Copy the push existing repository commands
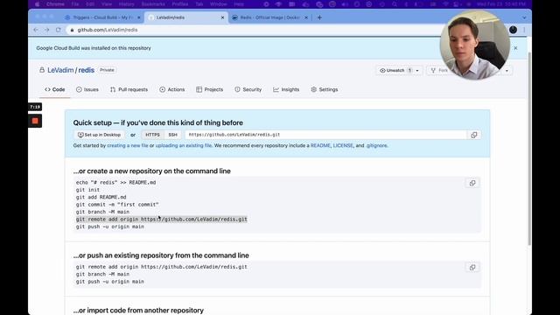 472,268
